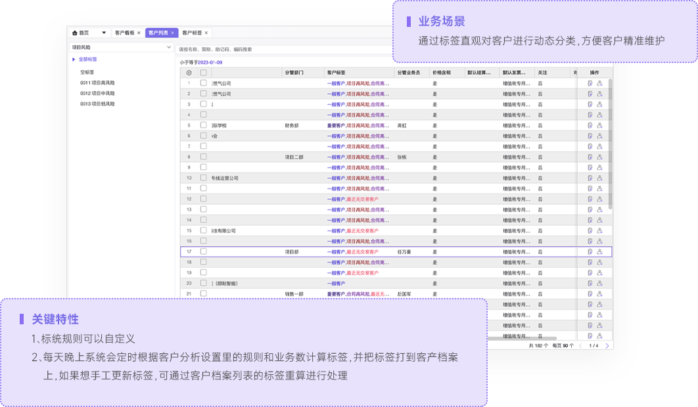Viewport: 698px width, 407px height.
Task: Select the 0011 项目高风险 tag
Action: pyautogui.click(x=97, y=83)
